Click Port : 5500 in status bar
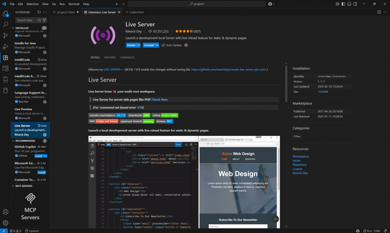The image size is (390, 233). [x=372, y=231]
